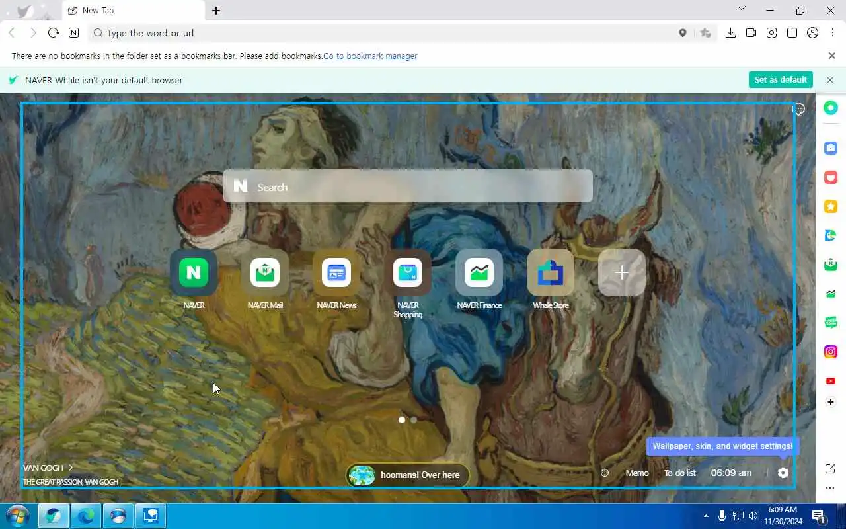Viewport: 846px width, 529px height.
Task: Click the 'hoomans! Over here' banner
Action: click(x=408, y=475)
